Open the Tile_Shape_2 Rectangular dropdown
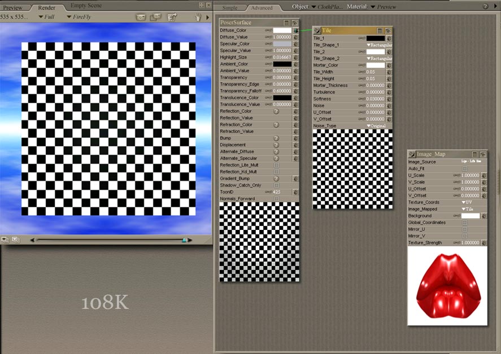The image size is (501, 354). click(379, 59)
